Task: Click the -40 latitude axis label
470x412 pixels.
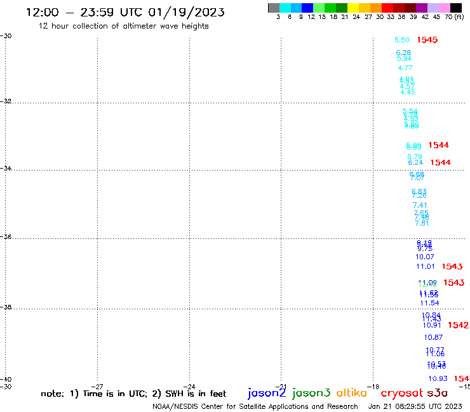Action: click(x=6, y=380)
